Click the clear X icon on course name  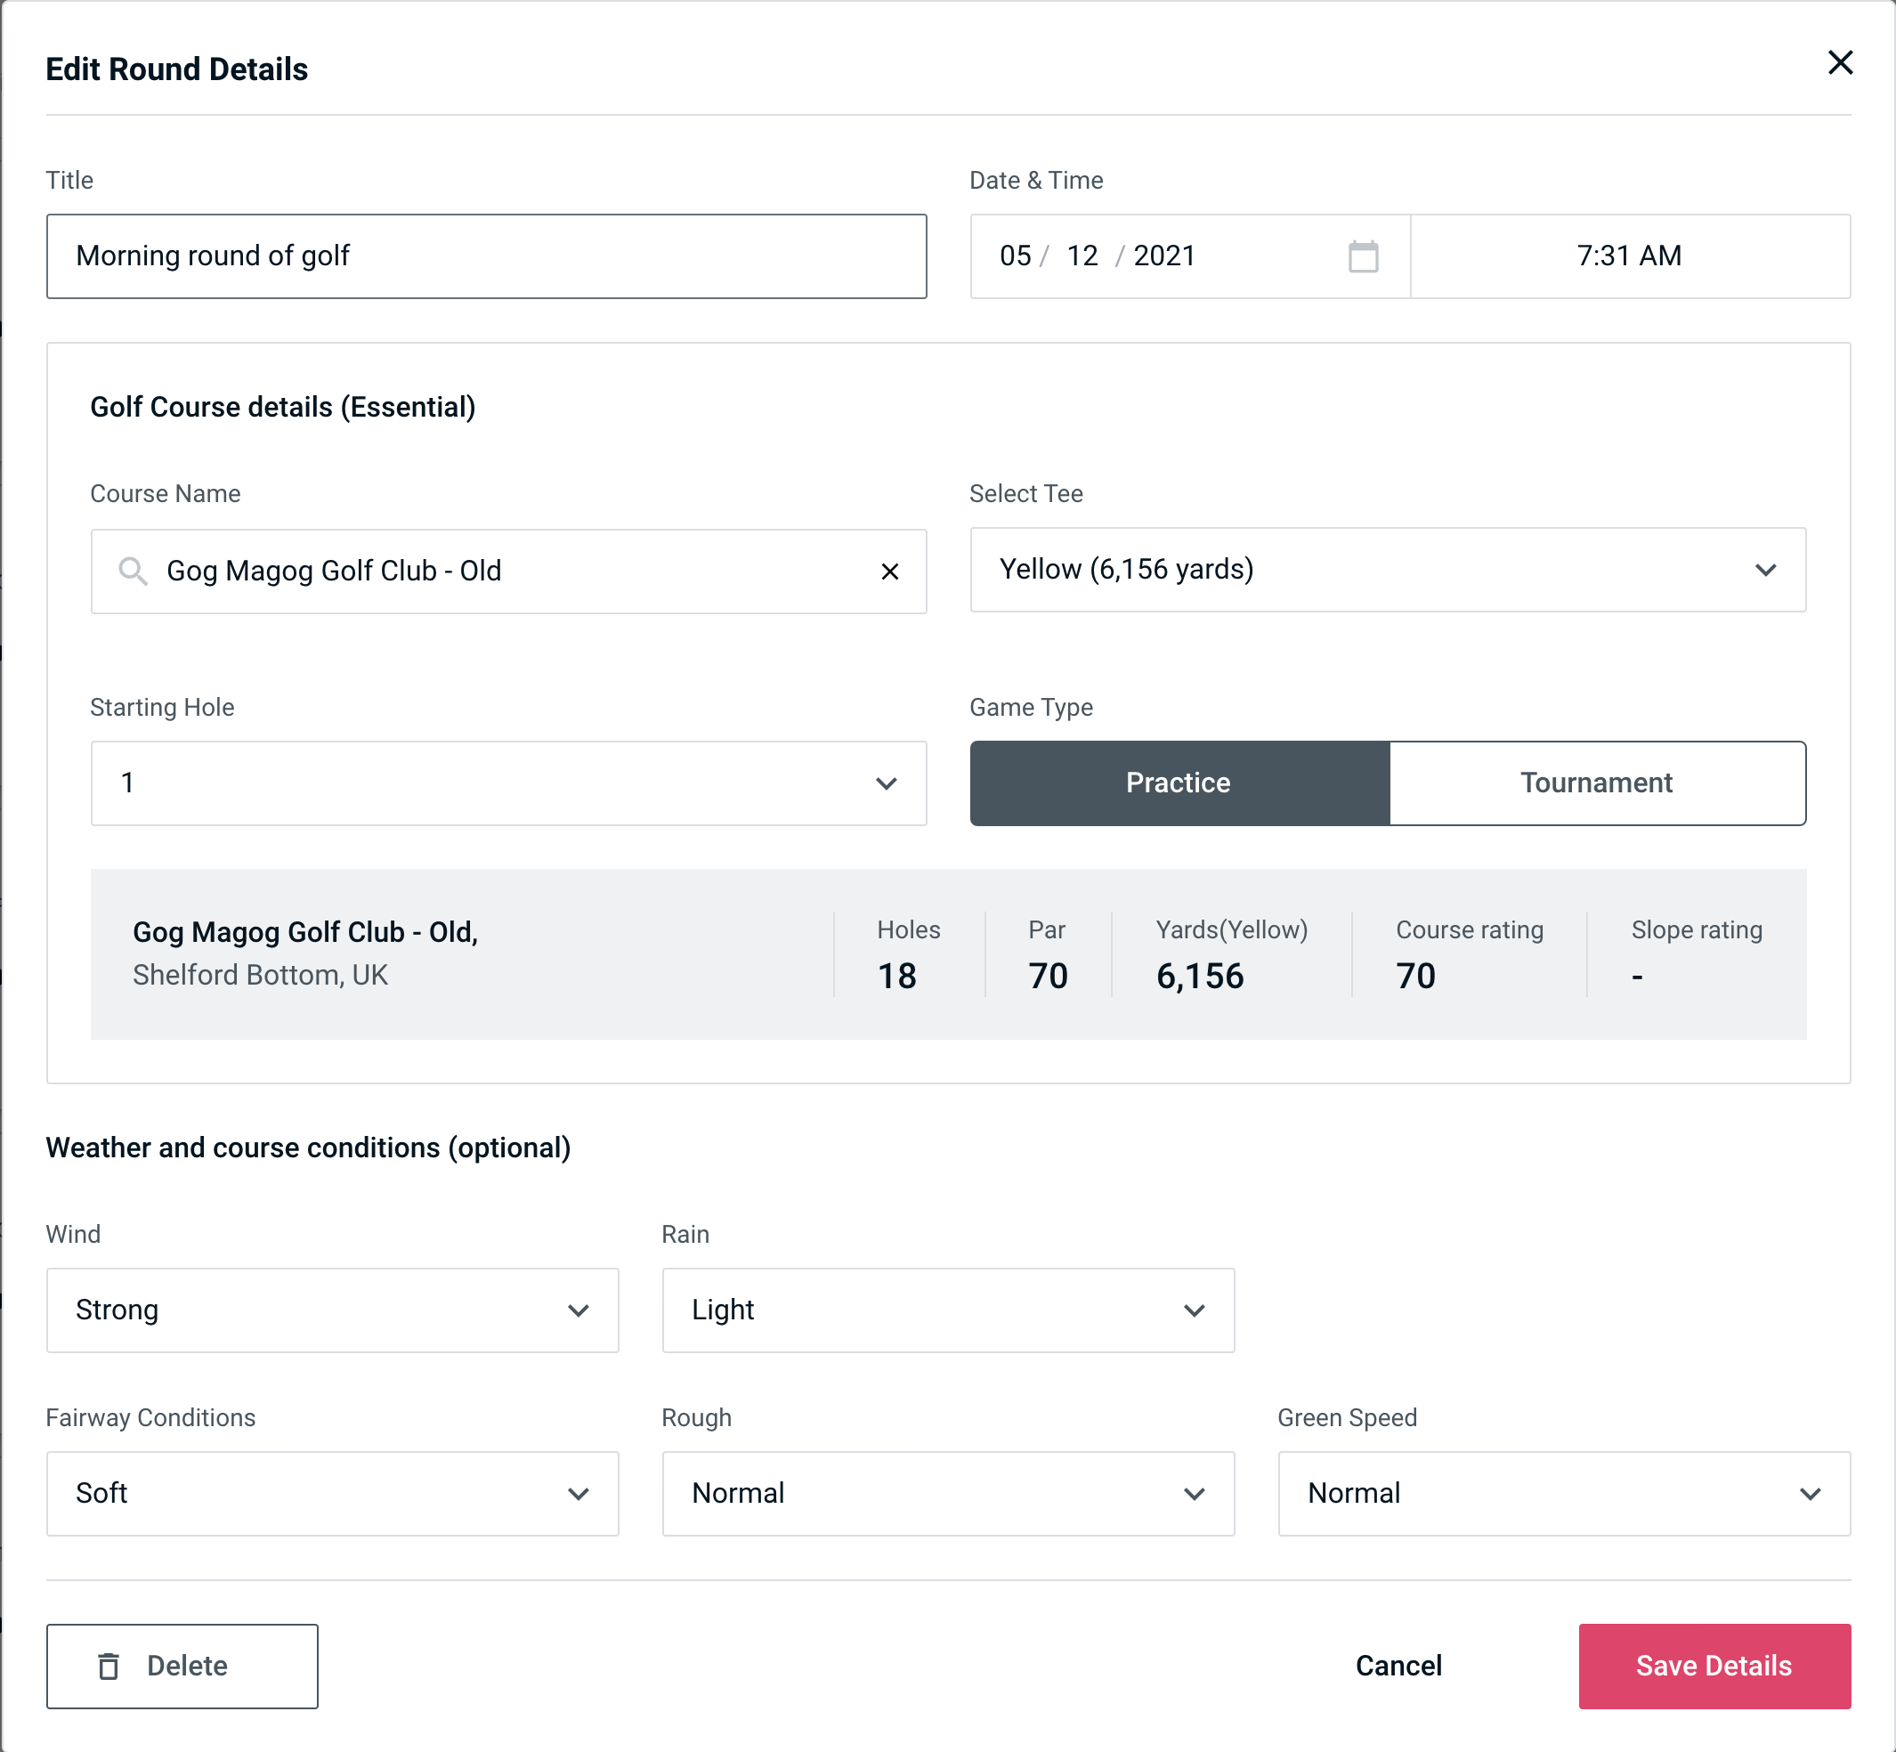(x=892, y=572)
